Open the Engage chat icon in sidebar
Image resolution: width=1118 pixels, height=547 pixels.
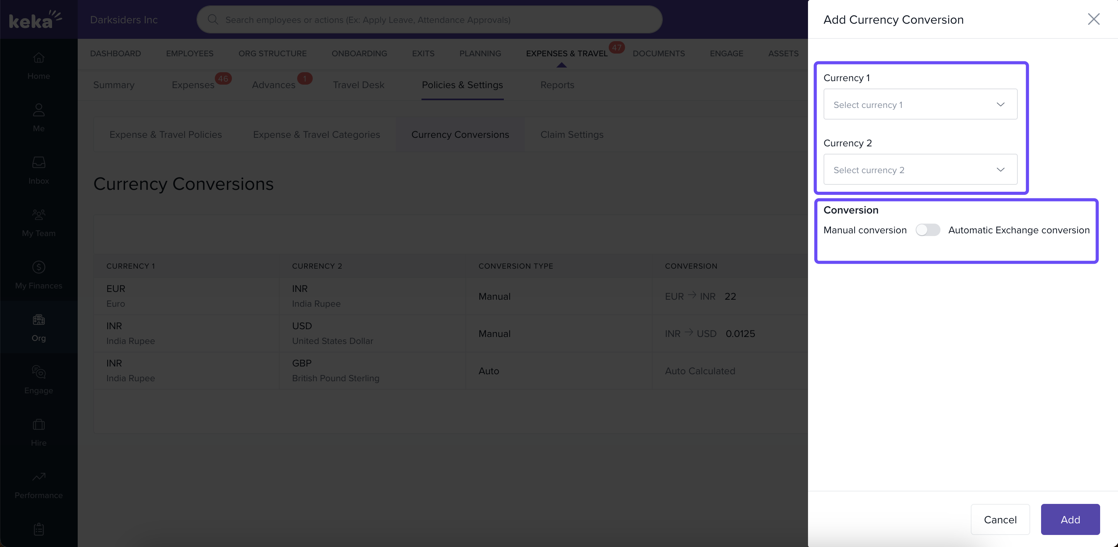point(38,372)
